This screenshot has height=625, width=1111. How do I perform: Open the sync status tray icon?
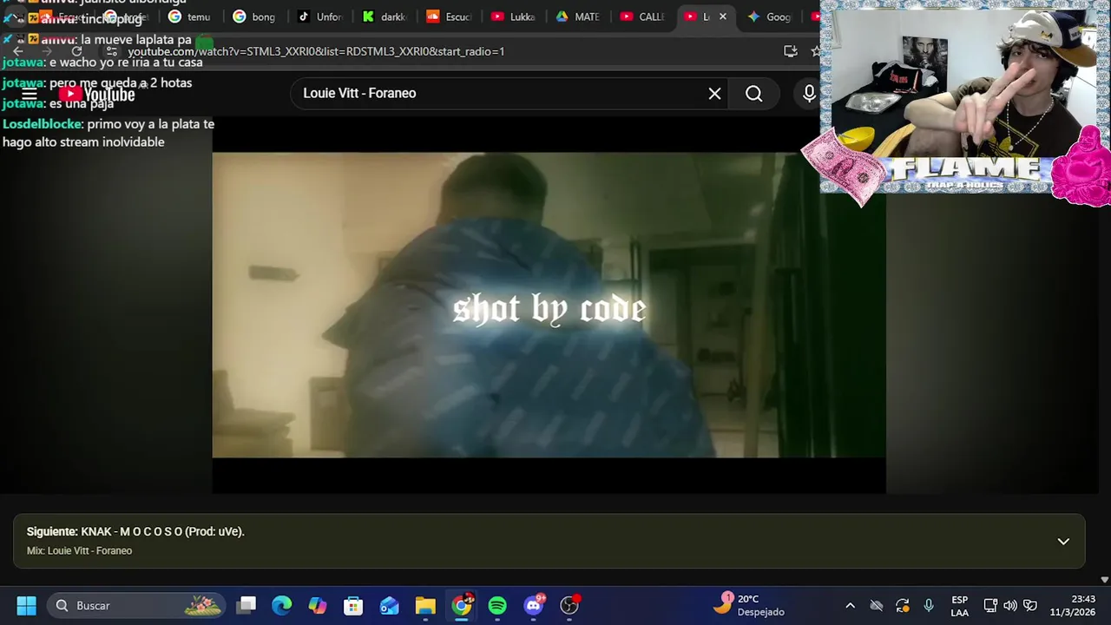tap(903, 605)
